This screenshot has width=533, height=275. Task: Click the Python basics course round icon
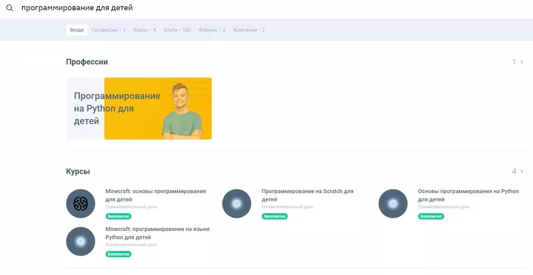[393, 203]
